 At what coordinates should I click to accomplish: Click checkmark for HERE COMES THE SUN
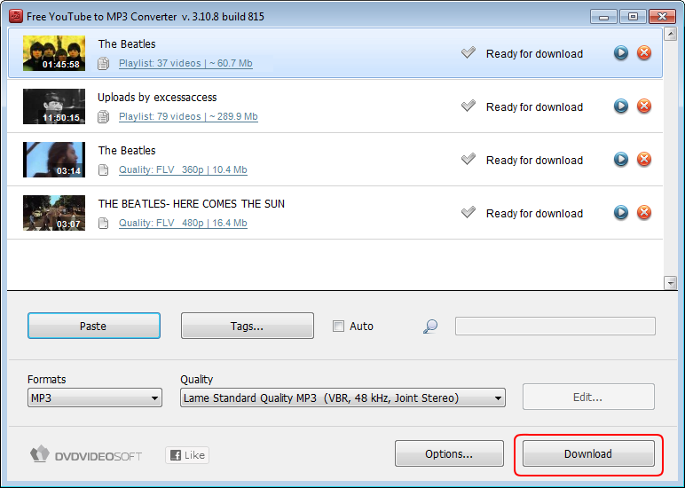click(x=468, y=213)
